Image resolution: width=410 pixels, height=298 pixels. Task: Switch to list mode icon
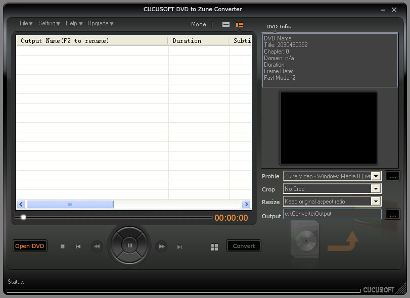click(x=240, y=25)
